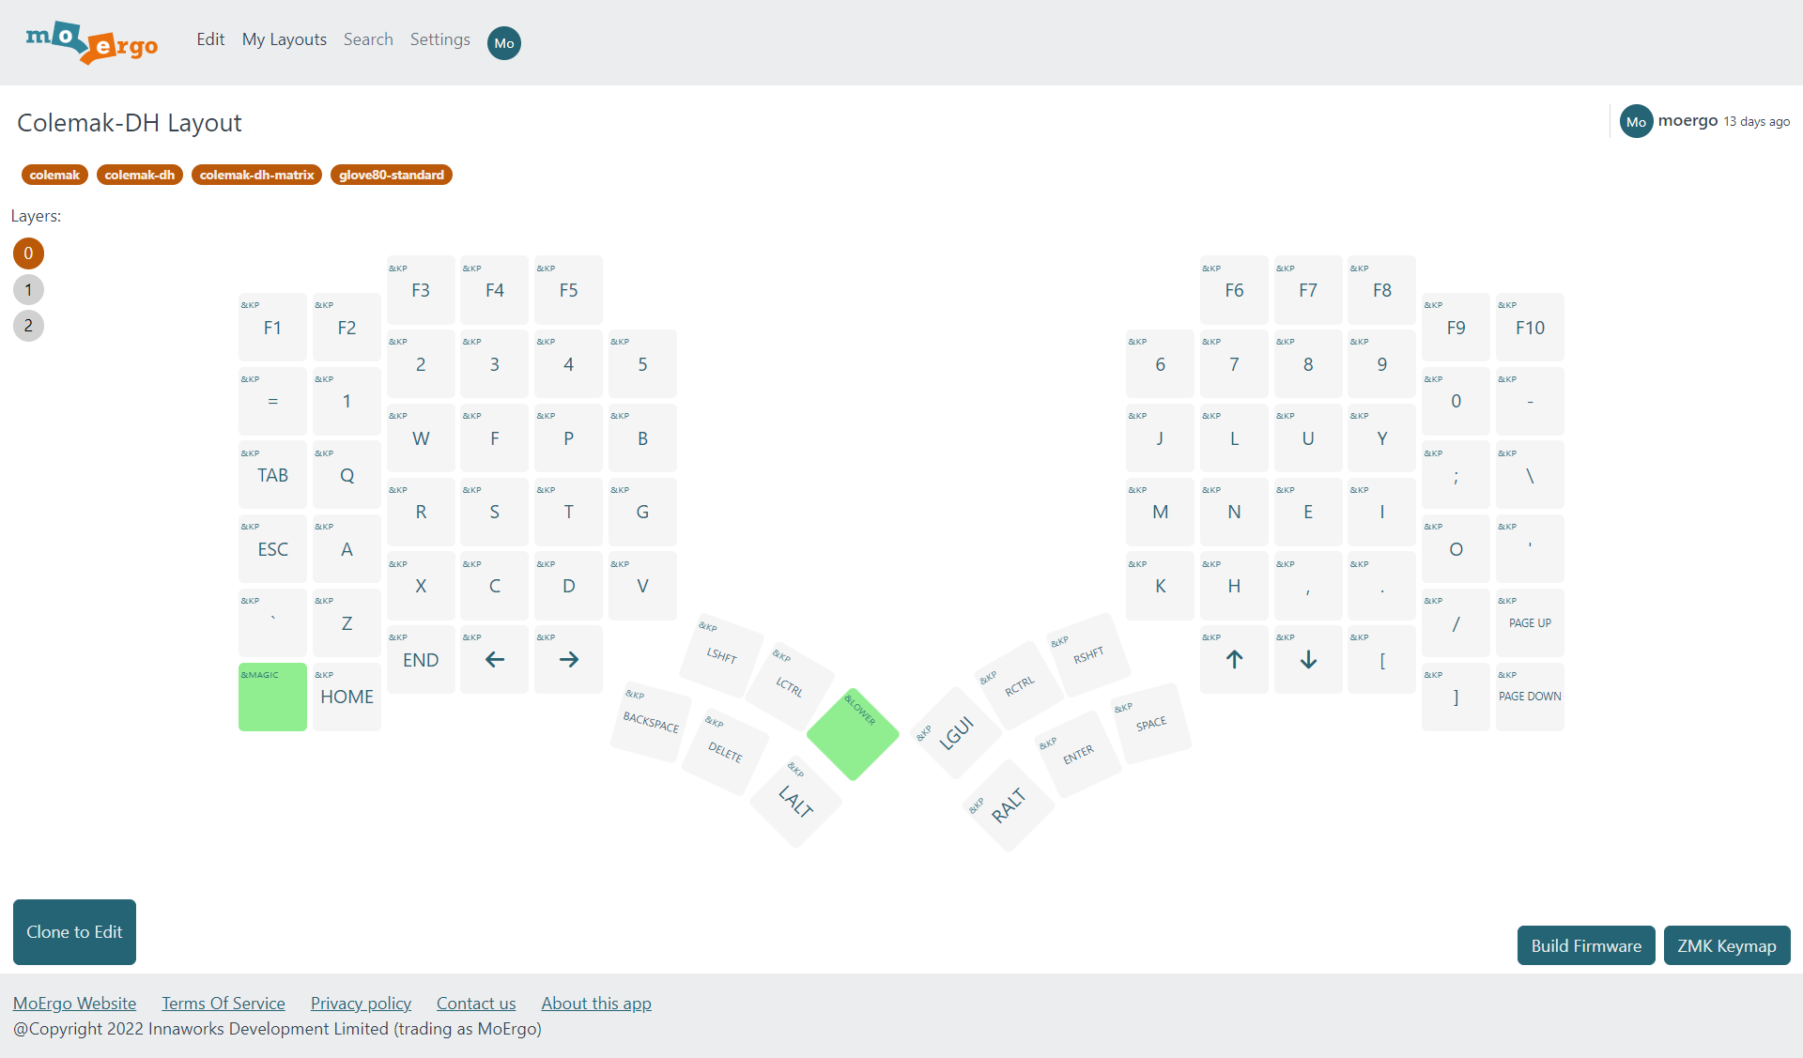Viewport: 1803px width, 1058px height.
Task: Switch to layer 0
Action: tap(28, 253)
